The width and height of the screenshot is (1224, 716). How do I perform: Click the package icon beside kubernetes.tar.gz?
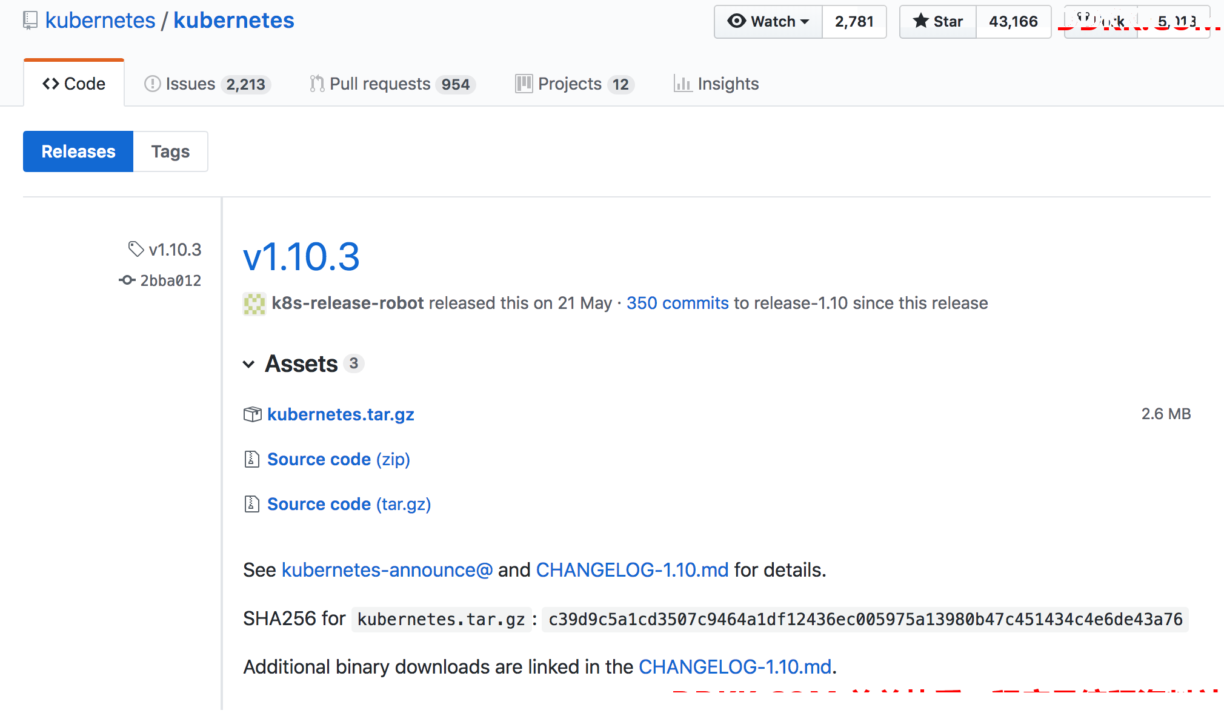point(252,414)
